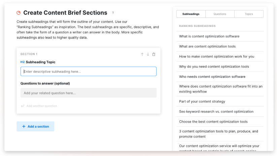Screen dimensions: 277x156
Task: Choose "Why do you need content optimization tools"
Action: point(214,67)
